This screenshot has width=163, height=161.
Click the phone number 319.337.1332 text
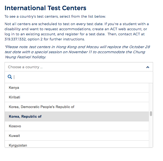coord(15,39)
